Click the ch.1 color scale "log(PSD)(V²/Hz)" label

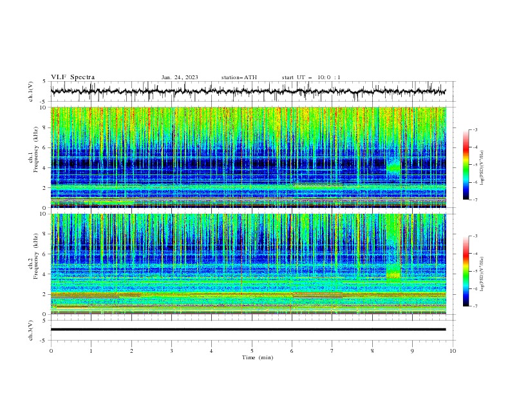coord(482,168)
